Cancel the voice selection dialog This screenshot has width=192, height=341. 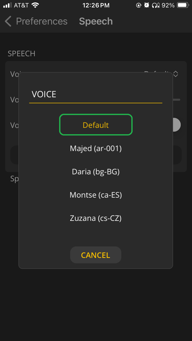(96, 255)
